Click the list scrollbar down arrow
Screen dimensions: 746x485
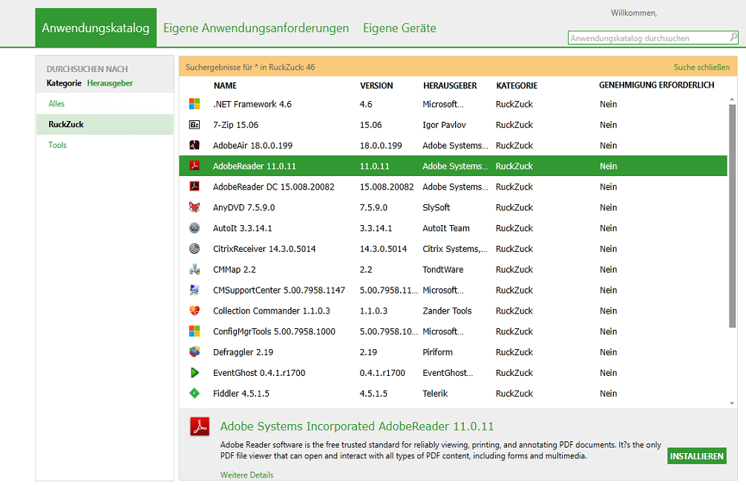732,403
